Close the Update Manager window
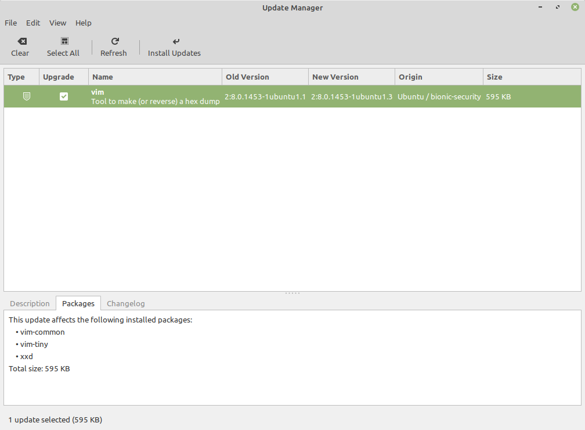585x430 pixels. click(x=575, y=7)
